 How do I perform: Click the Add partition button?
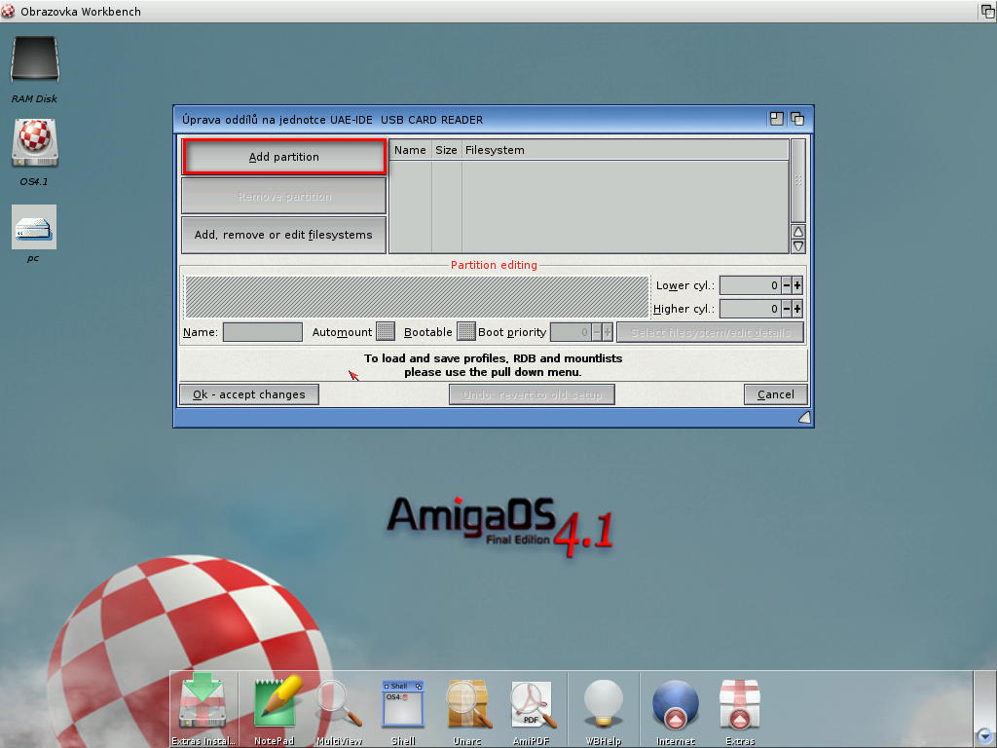pos(283,157)
